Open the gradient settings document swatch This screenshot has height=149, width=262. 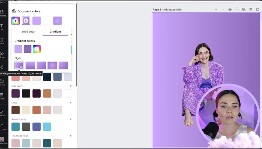tap(26, 21)
